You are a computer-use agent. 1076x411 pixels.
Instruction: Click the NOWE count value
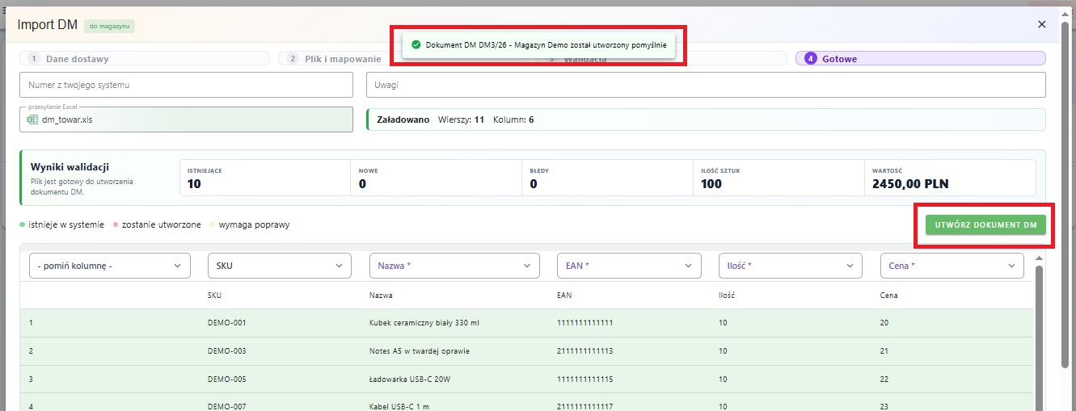pos(363,183)
